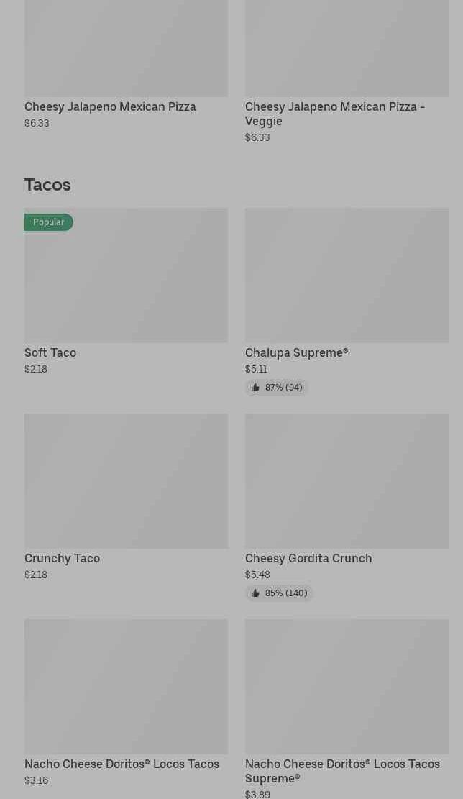Select the Crunchy Taco photo
Image resolution: width=463 pixels, height=799 pixels.
pos(126,481)
